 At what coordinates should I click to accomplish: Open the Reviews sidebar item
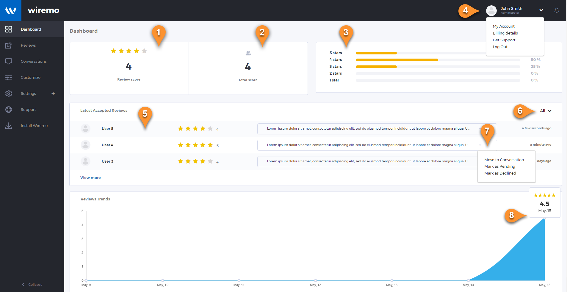coord(32,45)
